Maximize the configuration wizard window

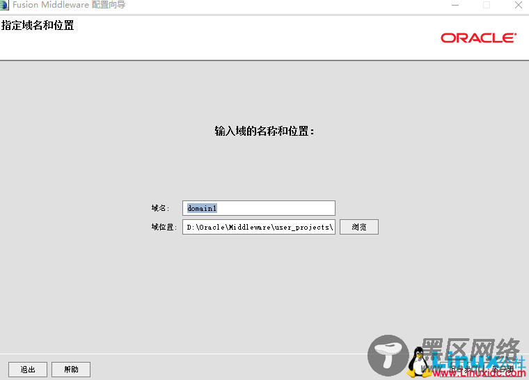[x=487, y=5]
